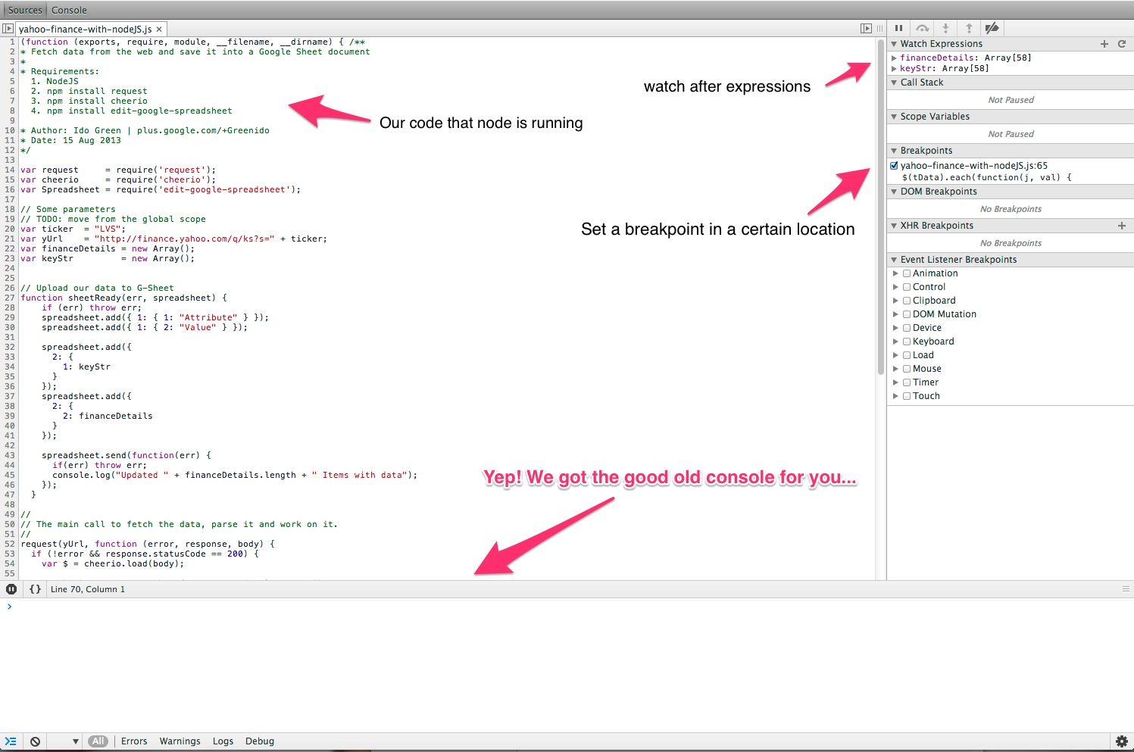Filter console by Errors
This screenshot has height=752, width=1134.
point(134,741)
